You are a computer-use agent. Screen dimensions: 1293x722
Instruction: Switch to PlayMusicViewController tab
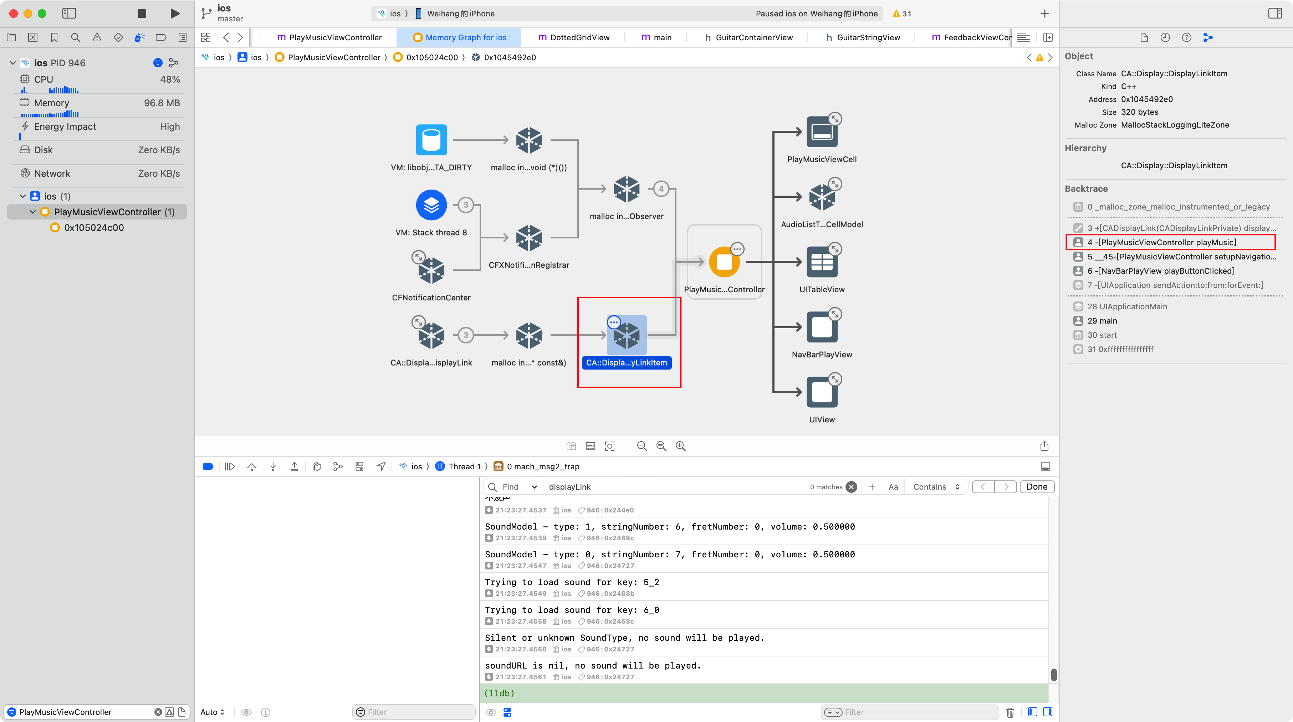pos(329,37)
